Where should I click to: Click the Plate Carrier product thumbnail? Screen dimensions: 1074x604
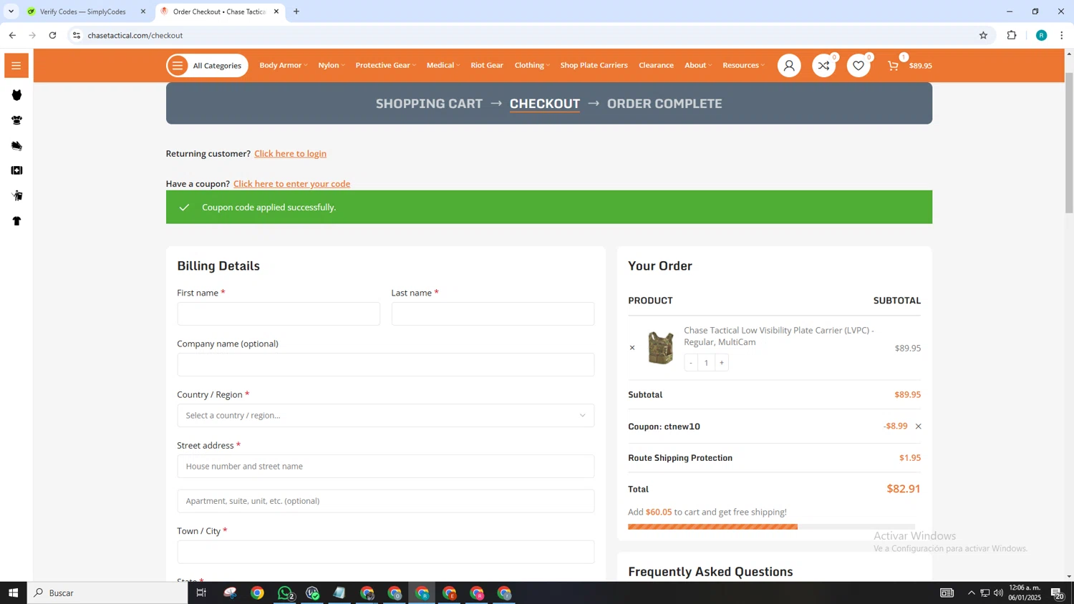click(660, 348)
